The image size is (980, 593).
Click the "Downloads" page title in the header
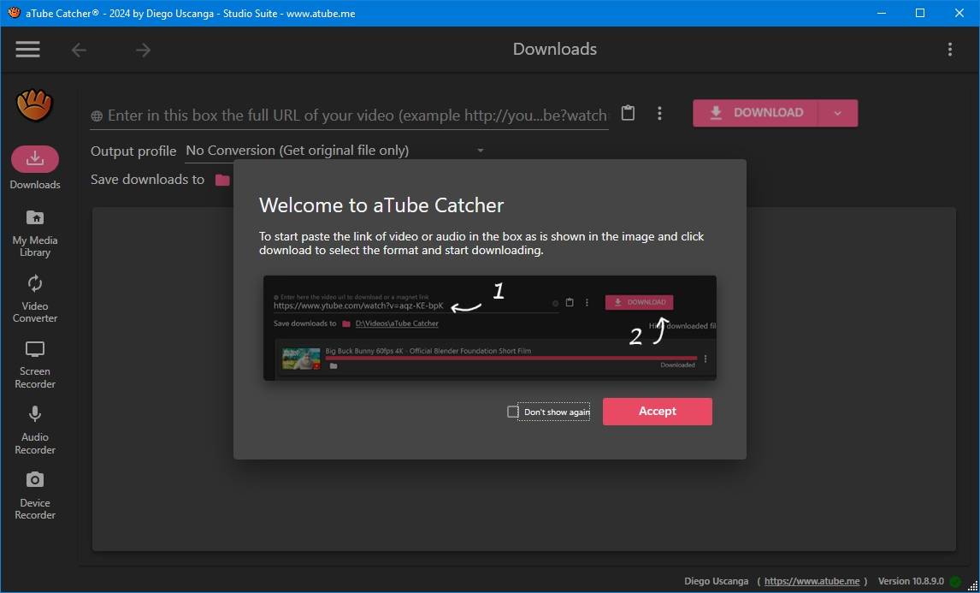coord(555,50)
